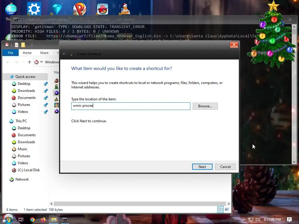Open Downloads under This PC

pyautogui.click(x=26, y=142)
